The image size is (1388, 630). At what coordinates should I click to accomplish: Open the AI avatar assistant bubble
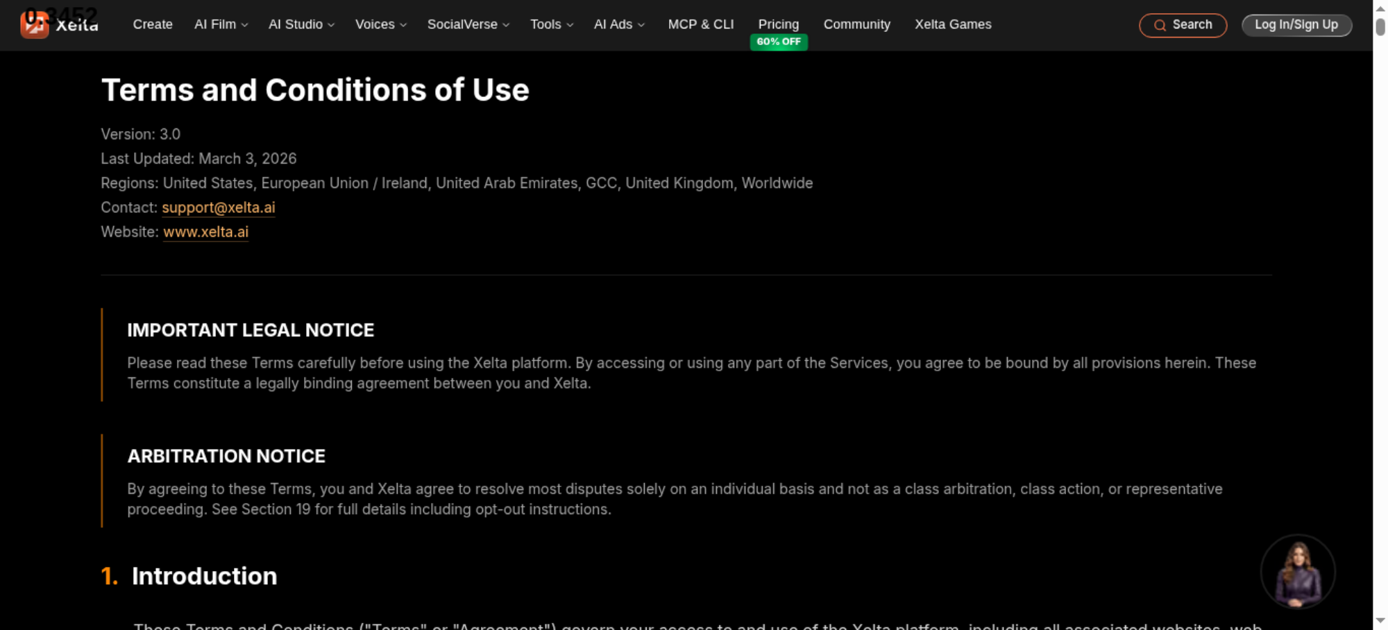pyautogui.click(x=1298, y=572)
